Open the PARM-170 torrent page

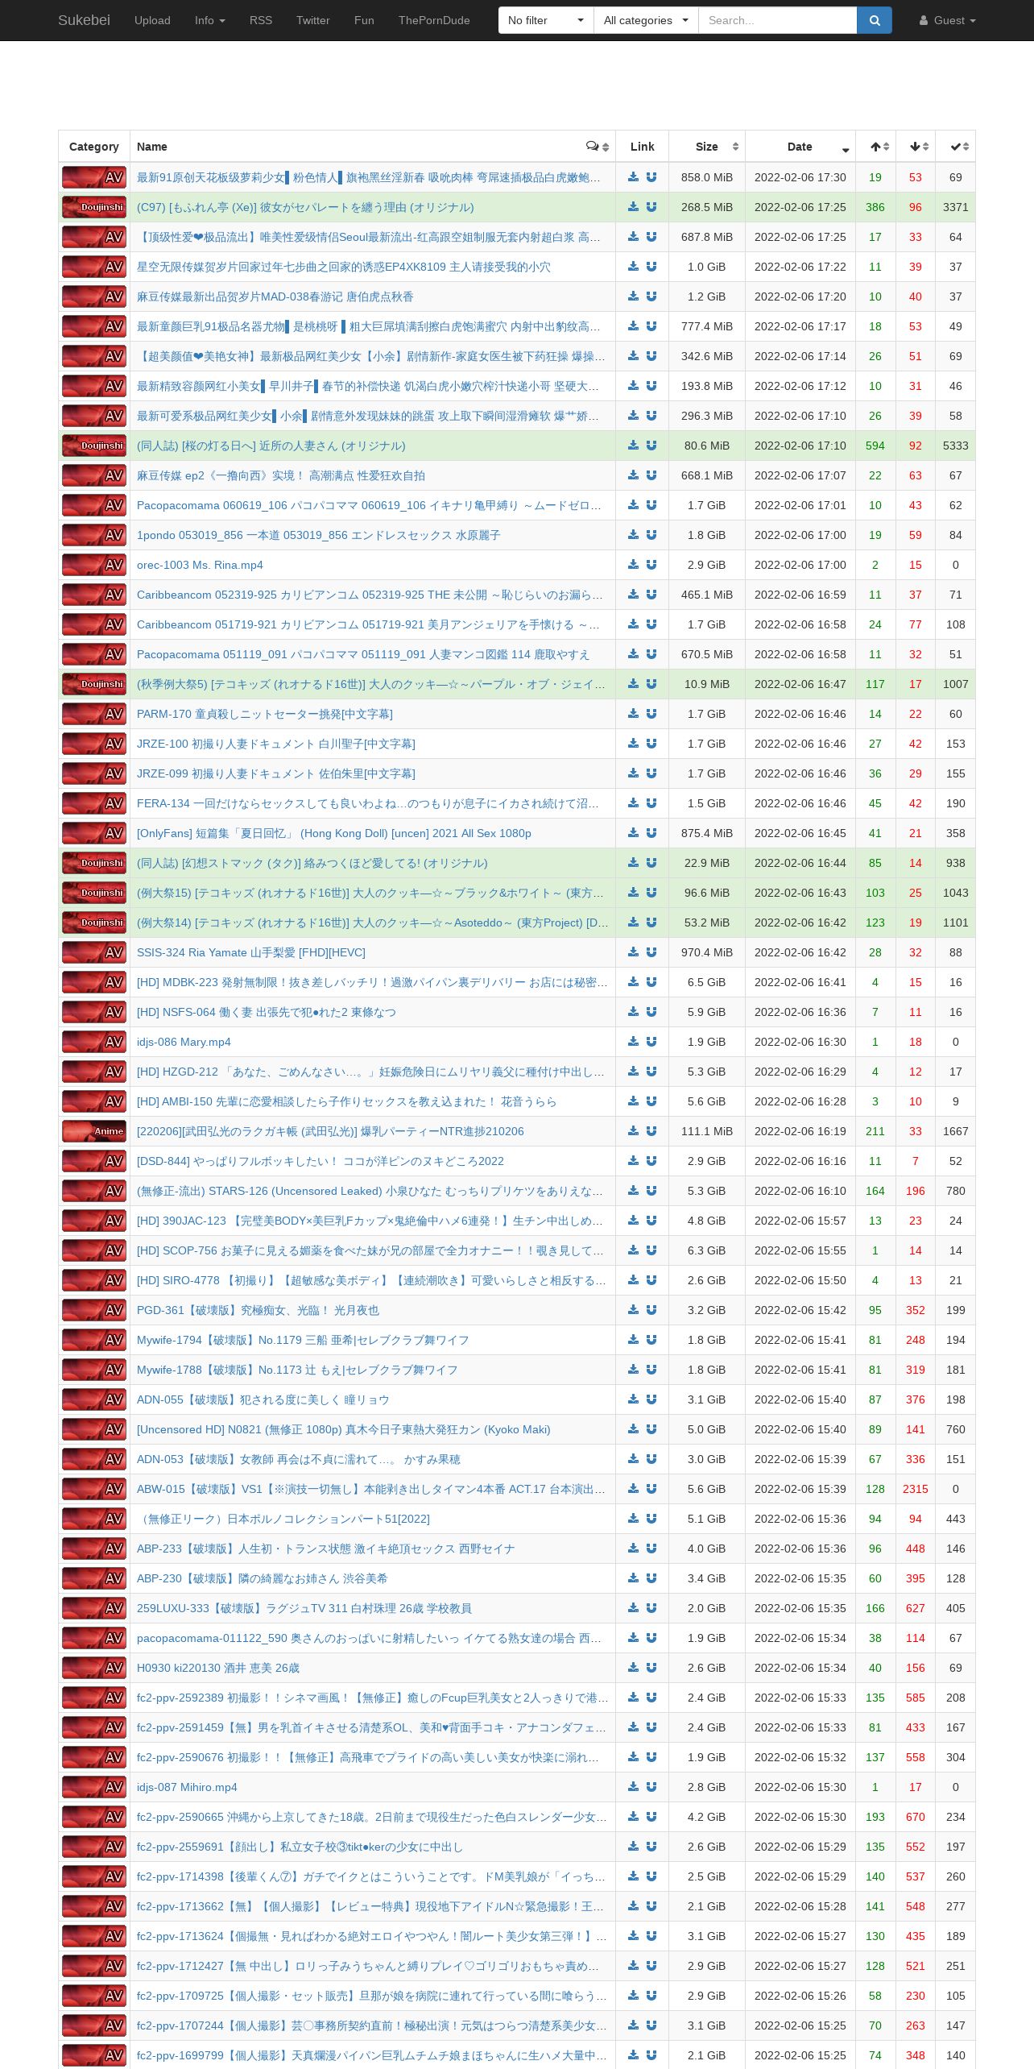click(x=265, y=714)
